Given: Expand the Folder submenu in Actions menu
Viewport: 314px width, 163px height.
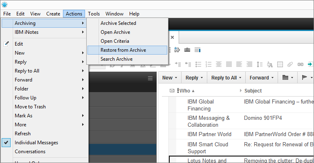Looking at the screenshot, I should tap(44, 89).
